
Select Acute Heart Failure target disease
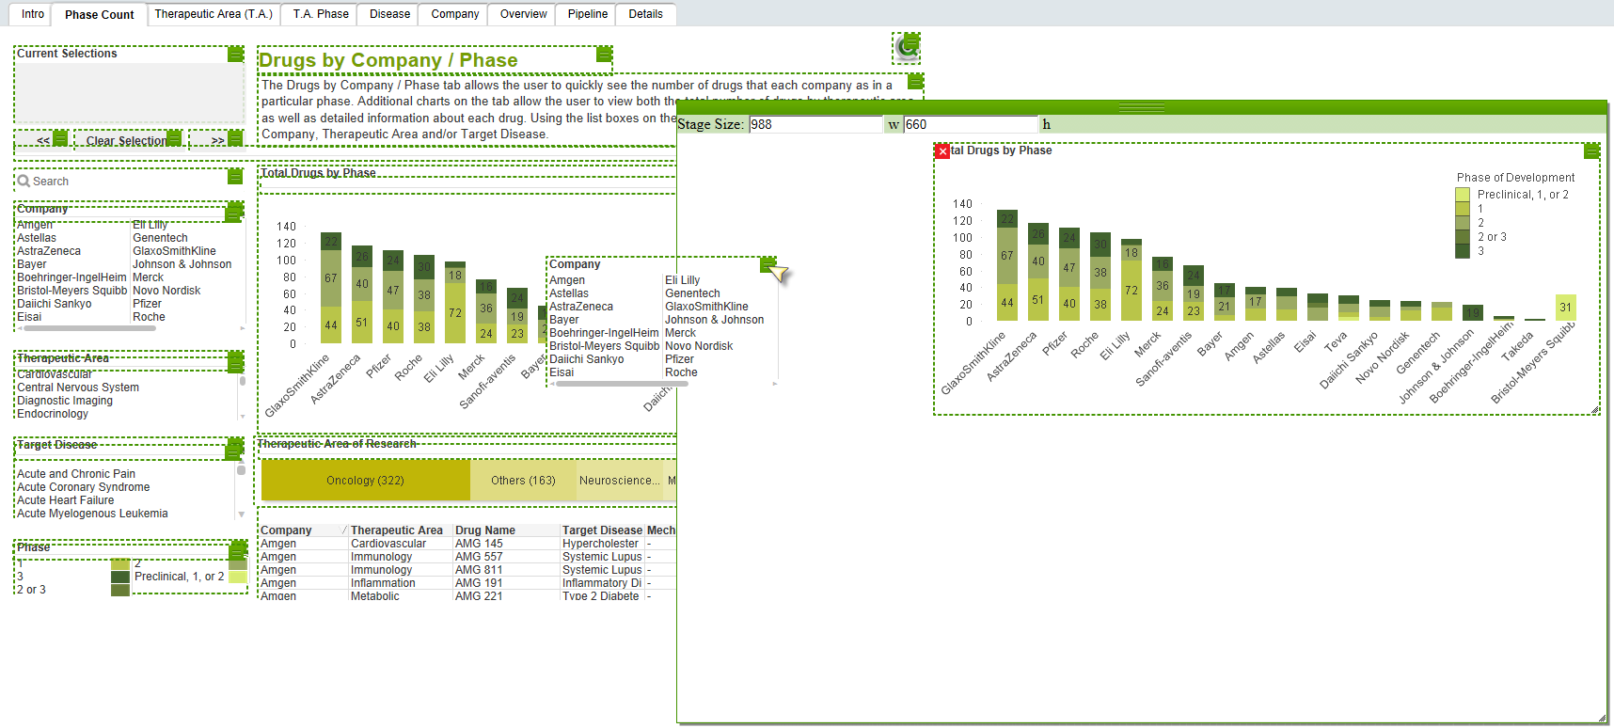tap(65, 500)
